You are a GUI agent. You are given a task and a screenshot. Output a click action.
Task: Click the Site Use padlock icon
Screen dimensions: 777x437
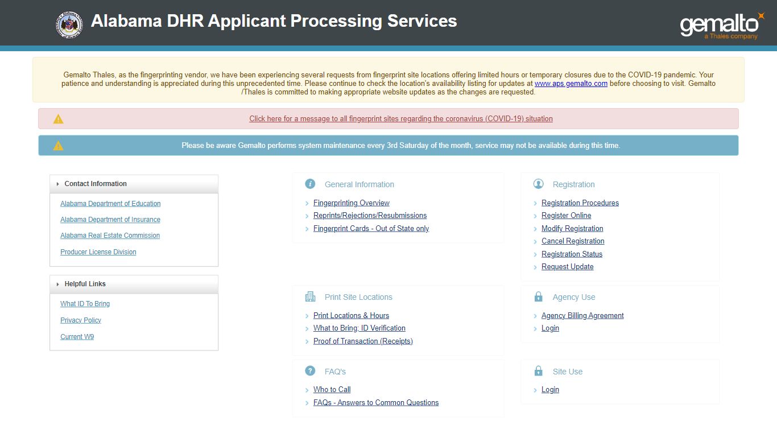pyautogui.click(x=539, y=371)
